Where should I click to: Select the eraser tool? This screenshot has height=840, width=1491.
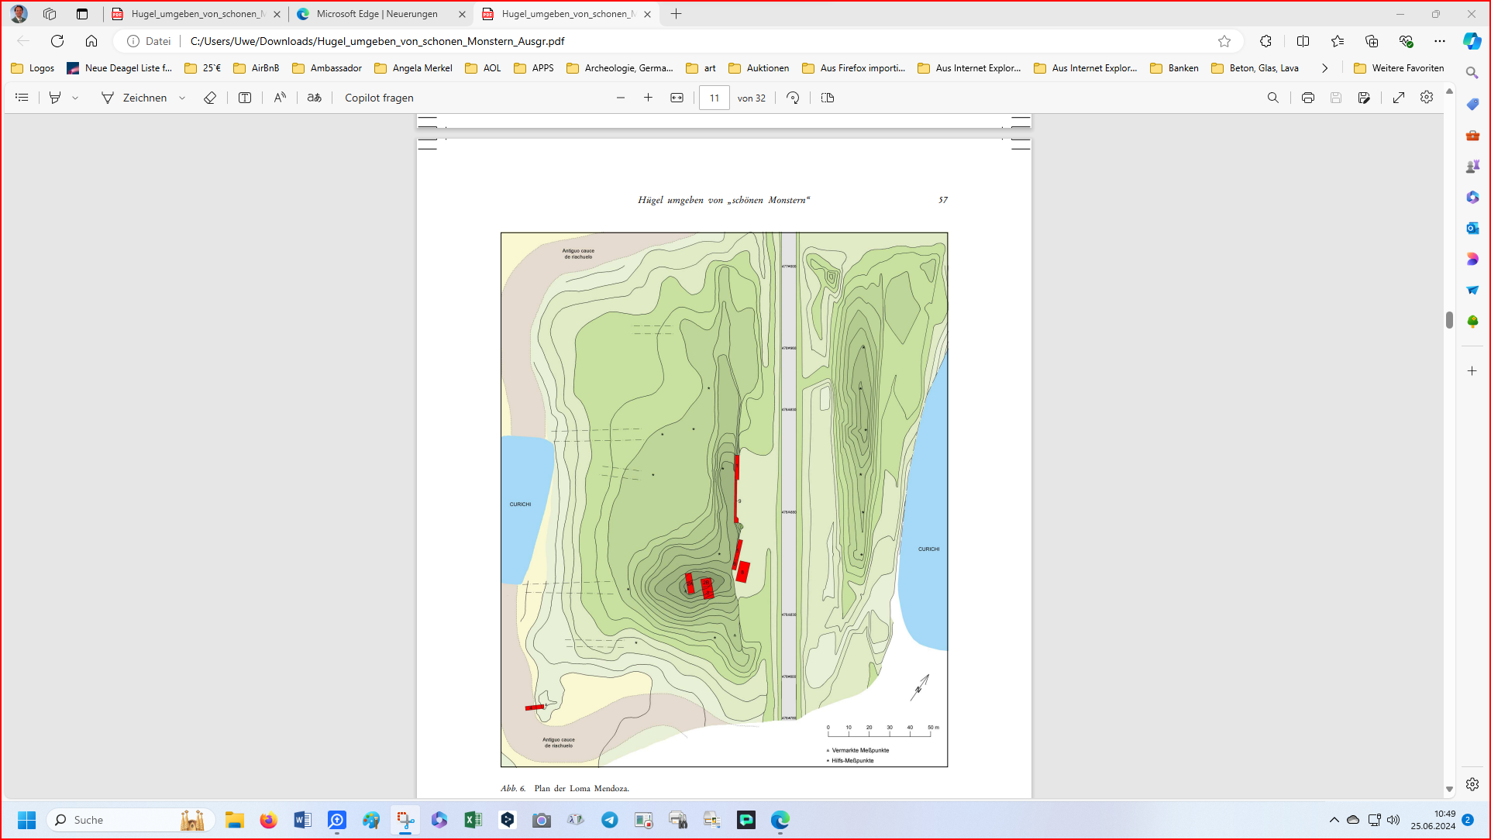pyautogui.click(x=210, y=98)
